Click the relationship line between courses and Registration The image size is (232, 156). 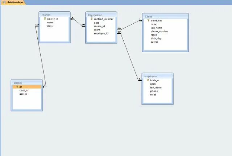(x=78, y=22)
